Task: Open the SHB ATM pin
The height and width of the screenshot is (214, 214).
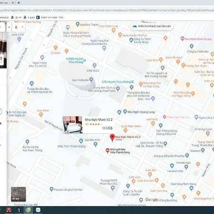Action: (19, 39)
